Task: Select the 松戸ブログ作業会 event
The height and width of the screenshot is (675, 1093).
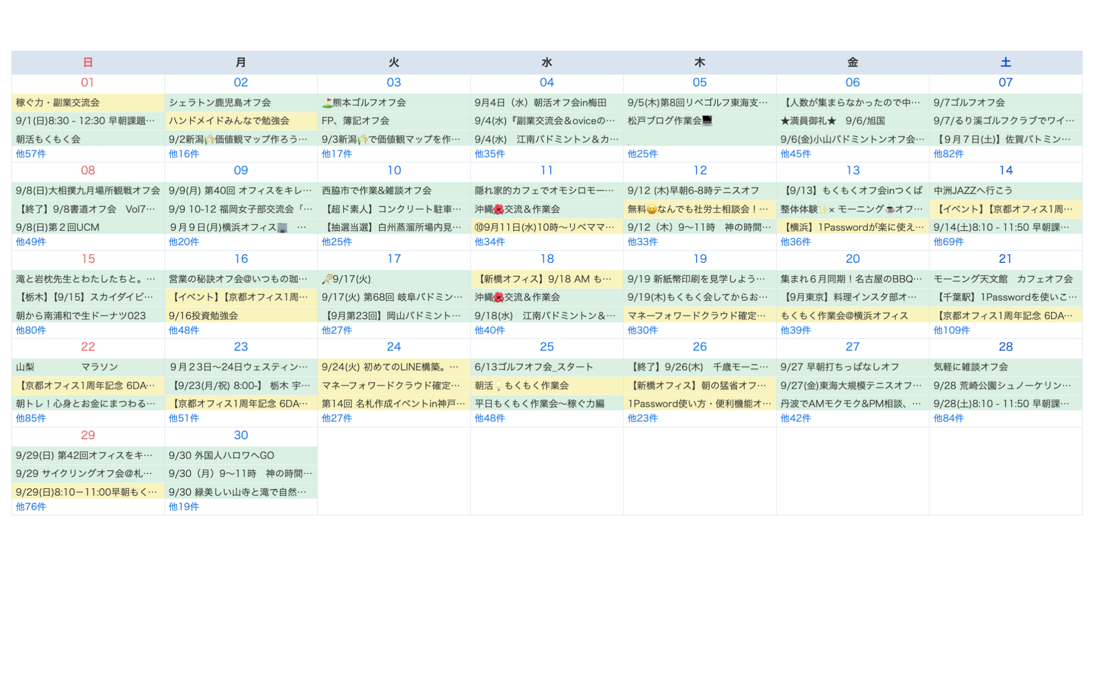Action: (669, 121)
